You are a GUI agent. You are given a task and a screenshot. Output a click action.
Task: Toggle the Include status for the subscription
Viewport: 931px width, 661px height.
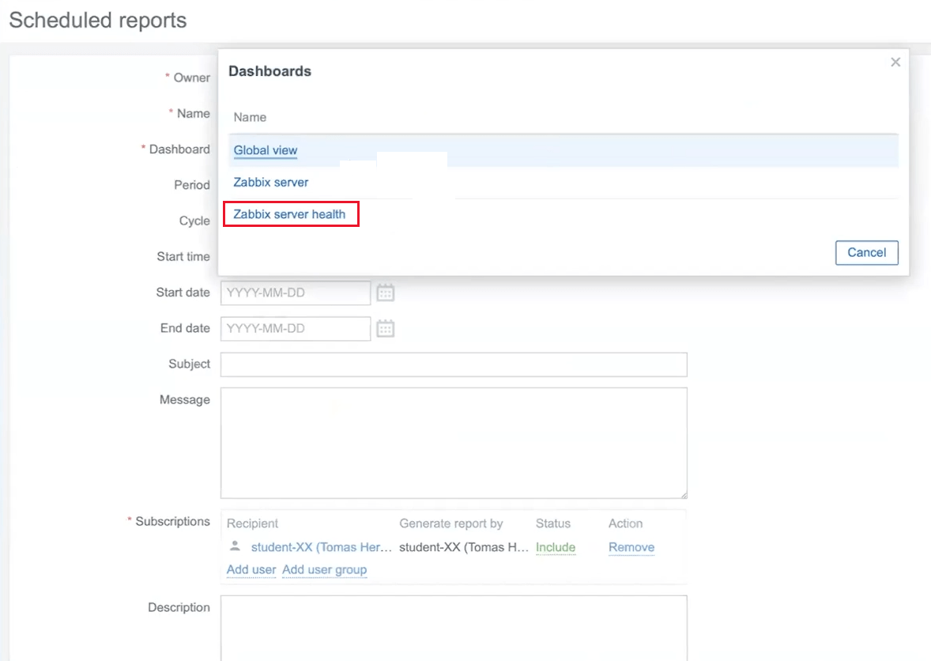(x=556, y=547)
